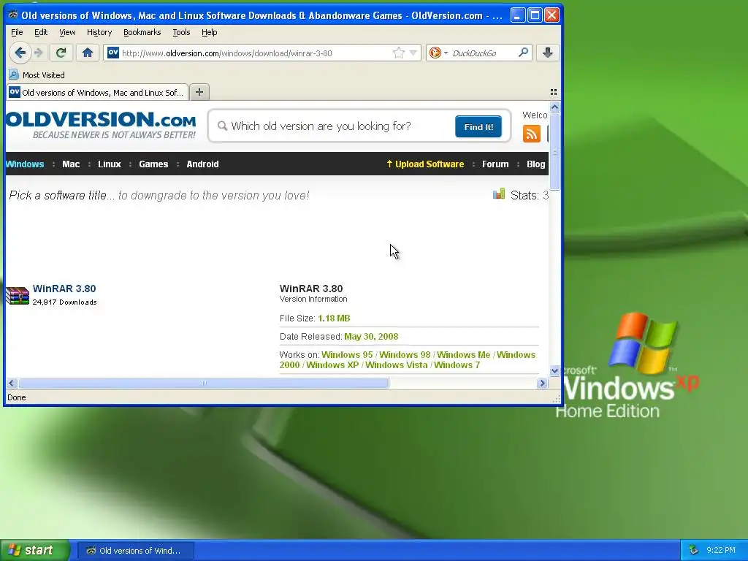This screenshot has width=748, height=561.
Task: Click the Windows XP compatibility link
Action: [x=332, y=365]
